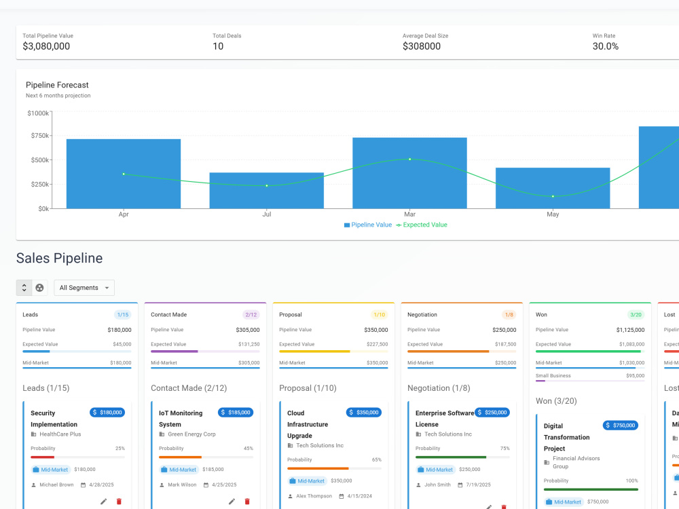Click the person icon beside John Smith
The width and height of the screenshot is (679, 509).
pos(418,485)
